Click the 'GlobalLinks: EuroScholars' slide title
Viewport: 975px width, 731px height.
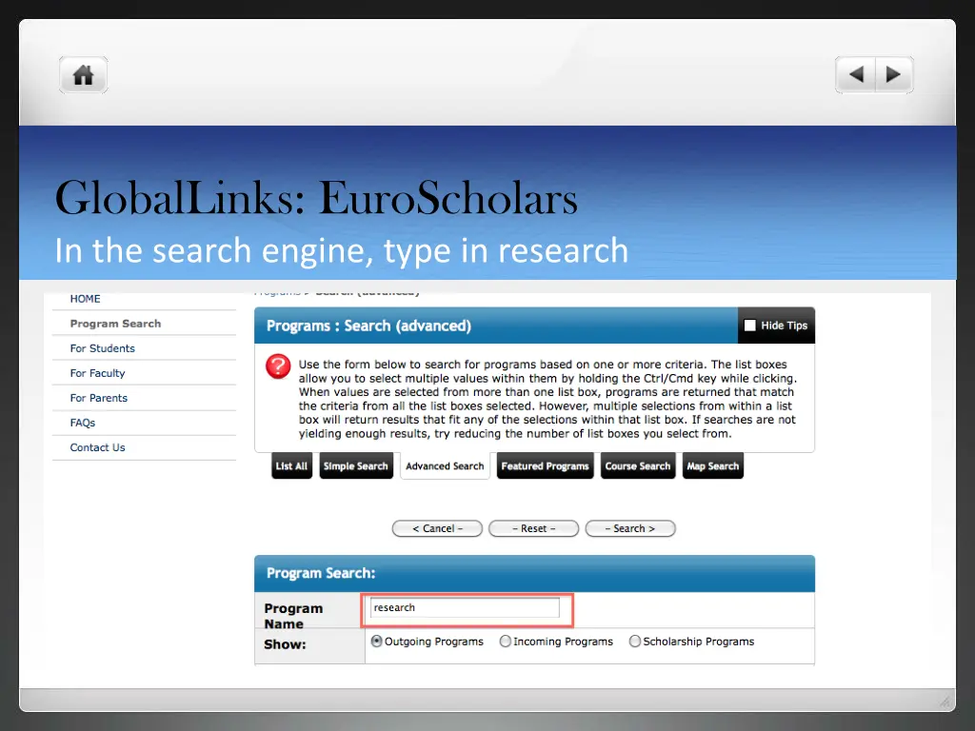click(x=316, y=198)
